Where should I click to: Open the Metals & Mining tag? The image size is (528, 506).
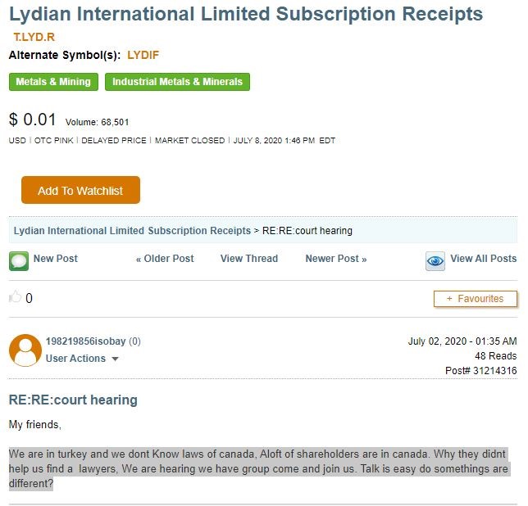click(53, 82)
